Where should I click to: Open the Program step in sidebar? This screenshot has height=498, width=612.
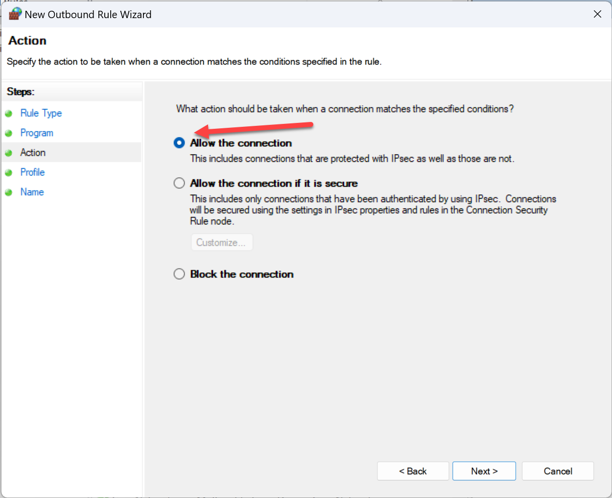pos(37,133)
